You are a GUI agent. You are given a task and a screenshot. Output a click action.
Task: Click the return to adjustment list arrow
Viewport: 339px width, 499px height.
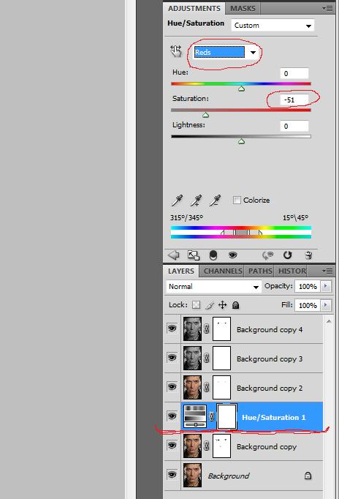(x=173, y=255)
